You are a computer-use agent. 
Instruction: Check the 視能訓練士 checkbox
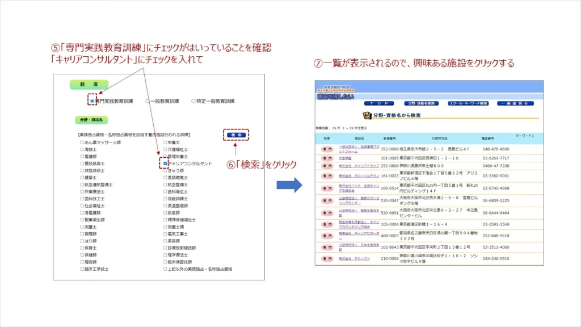(x=165, y=199)
